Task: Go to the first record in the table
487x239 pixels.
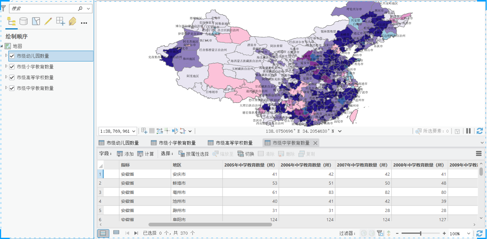Action: point(127,233)
